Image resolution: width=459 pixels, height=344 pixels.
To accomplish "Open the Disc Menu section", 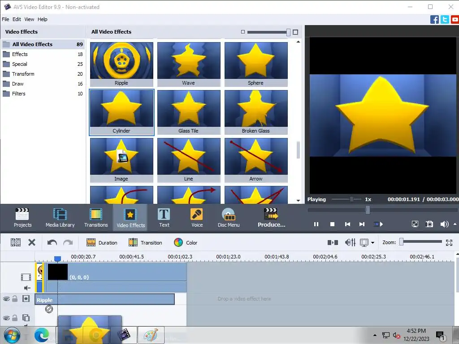I will tap(229, 218).
